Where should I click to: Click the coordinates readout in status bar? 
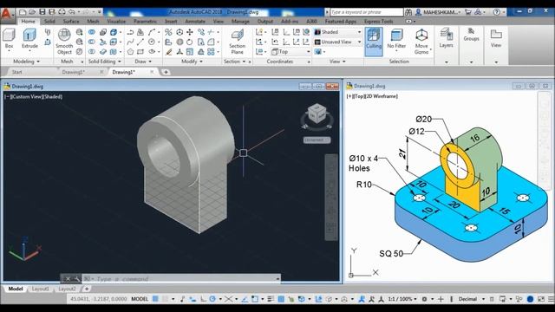point(98,299)
